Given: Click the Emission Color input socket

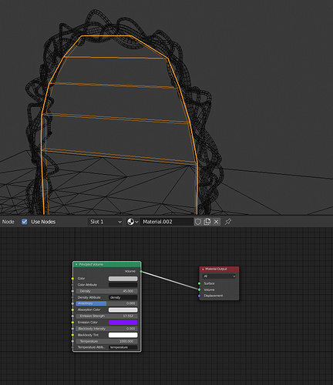Looking at the screenshot, I should (x=72, y=323).
